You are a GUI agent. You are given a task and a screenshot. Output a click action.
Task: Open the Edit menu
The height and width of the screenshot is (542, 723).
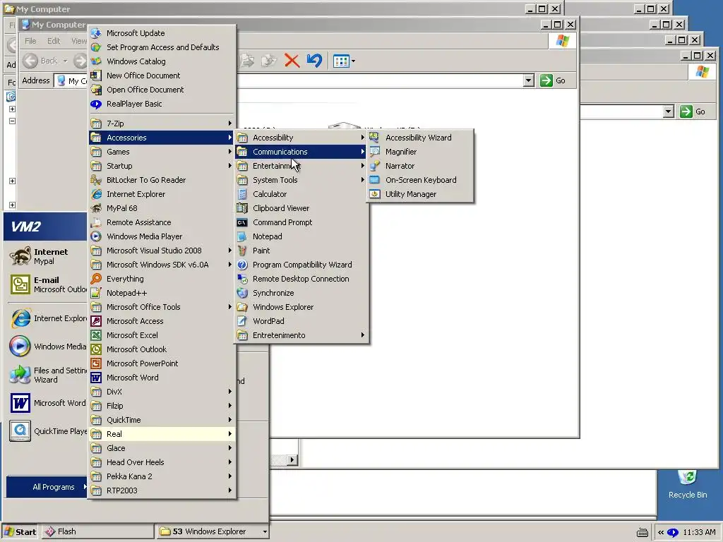point(54,41)
